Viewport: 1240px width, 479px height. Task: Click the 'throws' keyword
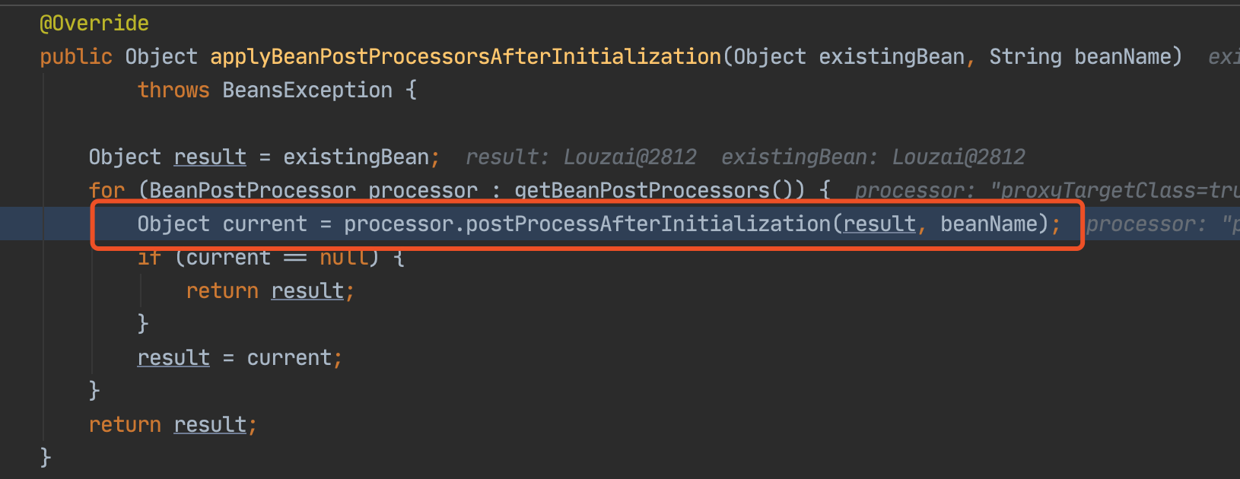click(173, 90)
